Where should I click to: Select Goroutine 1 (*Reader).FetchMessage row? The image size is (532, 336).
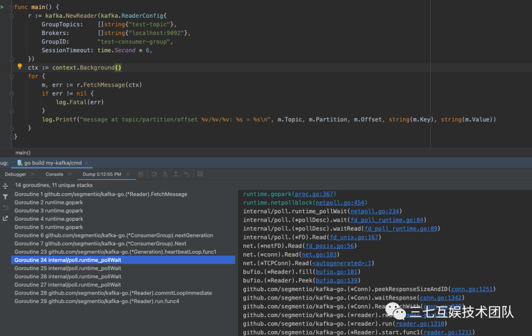click(123, 194)
